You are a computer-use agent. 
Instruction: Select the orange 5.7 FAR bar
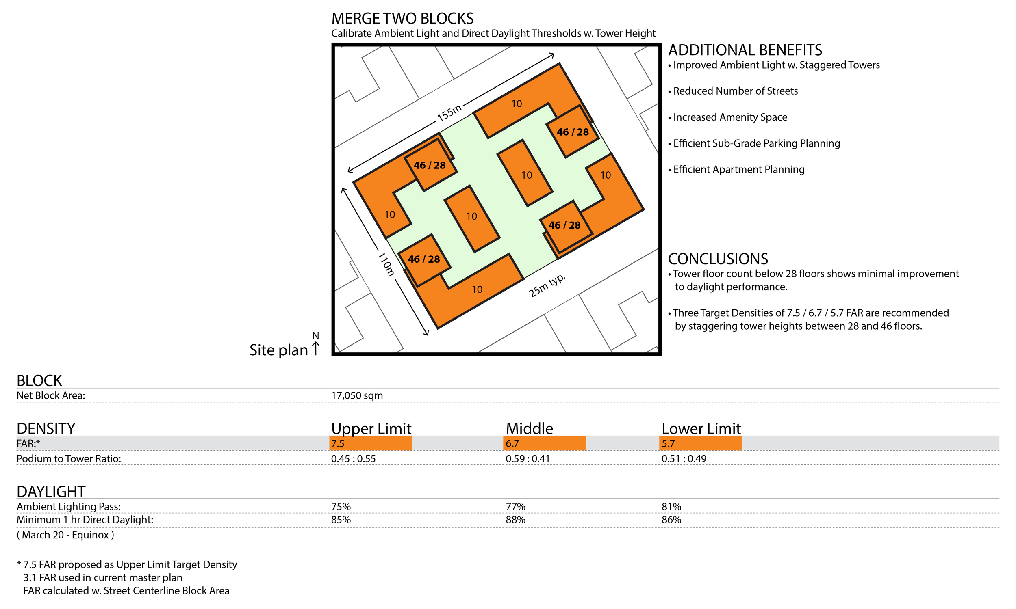(701, 443)
